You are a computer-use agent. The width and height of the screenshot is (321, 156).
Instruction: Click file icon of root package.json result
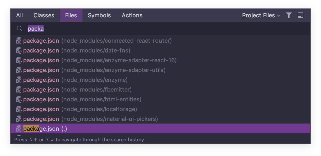[x=19, y=129]
